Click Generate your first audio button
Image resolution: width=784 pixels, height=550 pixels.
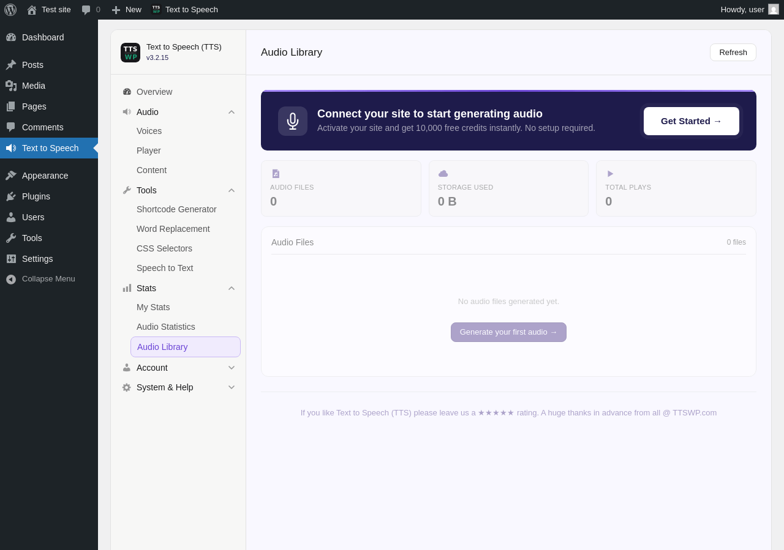tap(508, 332)
